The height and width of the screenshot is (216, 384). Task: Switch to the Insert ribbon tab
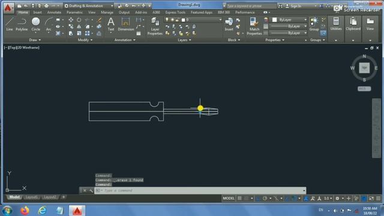click(x=37, y=12)
